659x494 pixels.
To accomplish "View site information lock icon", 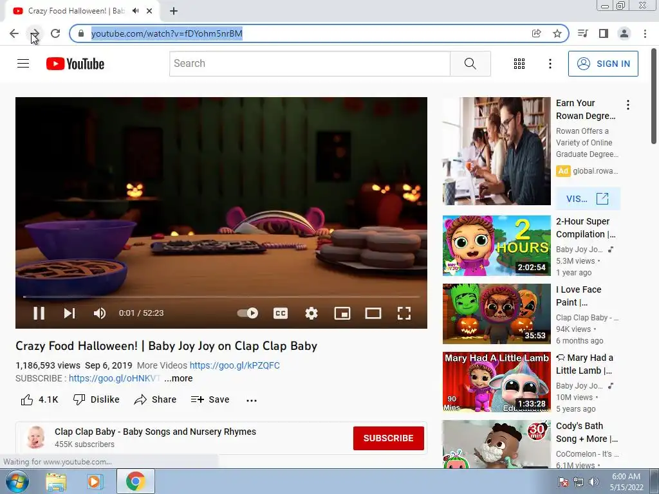I will [81, 33].
